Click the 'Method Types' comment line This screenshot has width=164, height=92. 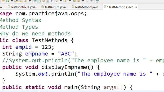[x=19, y=27]
